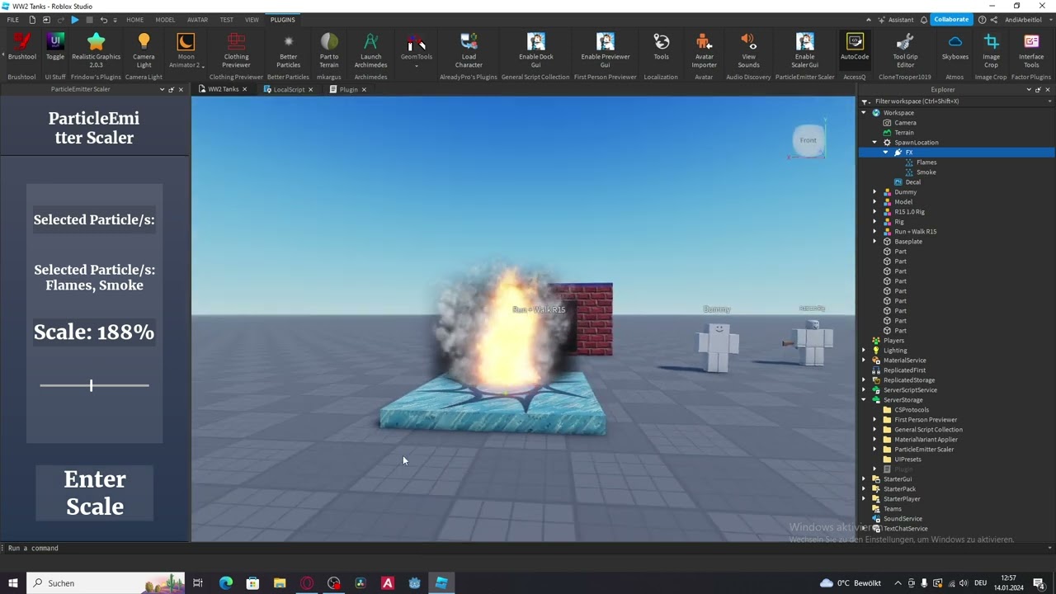Collapse the SpawnLocation node
The width and height of the screenshot is (1056, 594).
(x=874, y=143)
